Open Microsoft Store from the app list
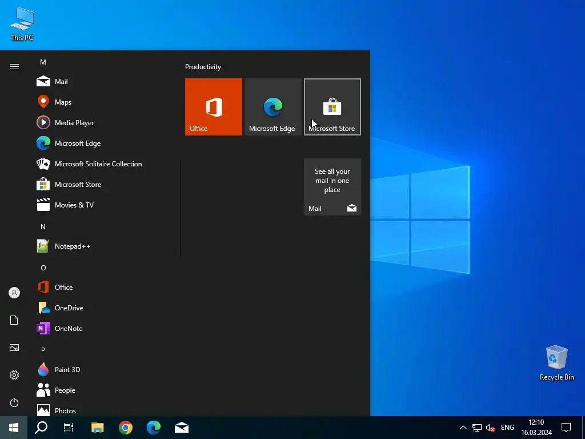Screen dimensions: 585x439 pyautogui.click(x=106, y=184)
